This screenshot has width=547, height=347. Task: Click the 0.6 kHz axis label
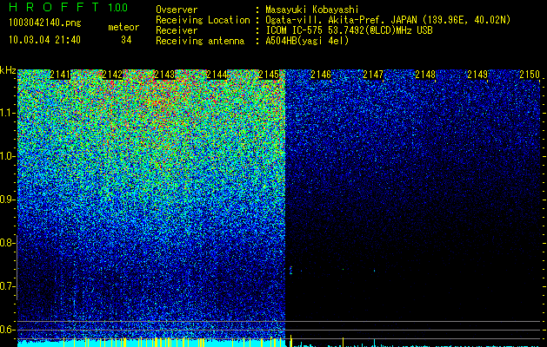coord(7,330)
